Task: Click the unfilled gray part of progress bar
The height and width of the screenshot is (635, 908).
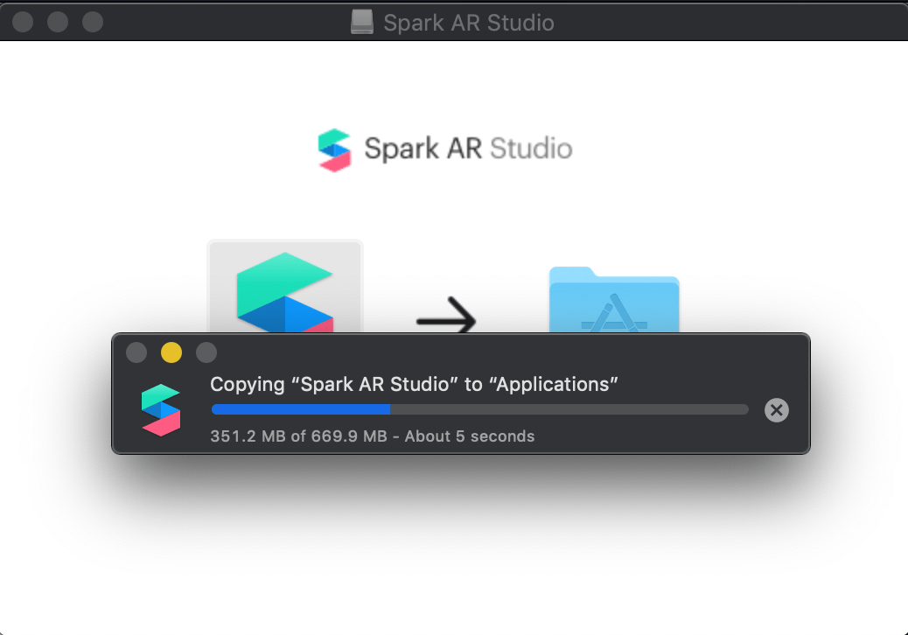Action: click(x=569, y=409)
